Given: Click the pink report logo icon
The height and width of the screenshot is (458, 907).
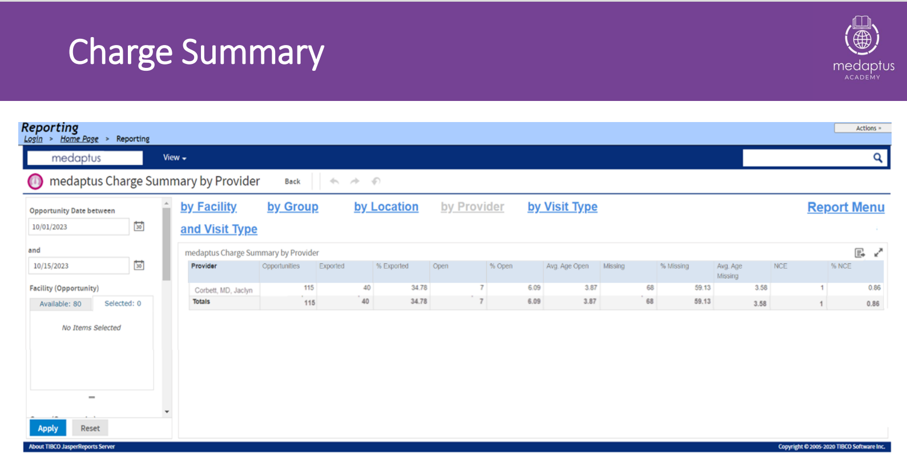Looking at the screenshot, I should click(35, 181).
